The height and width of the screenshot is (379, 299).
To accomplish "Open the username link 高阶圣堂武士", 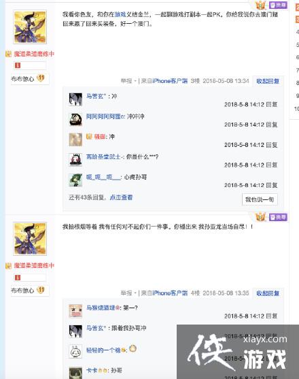I will click(x=105, y=157).
